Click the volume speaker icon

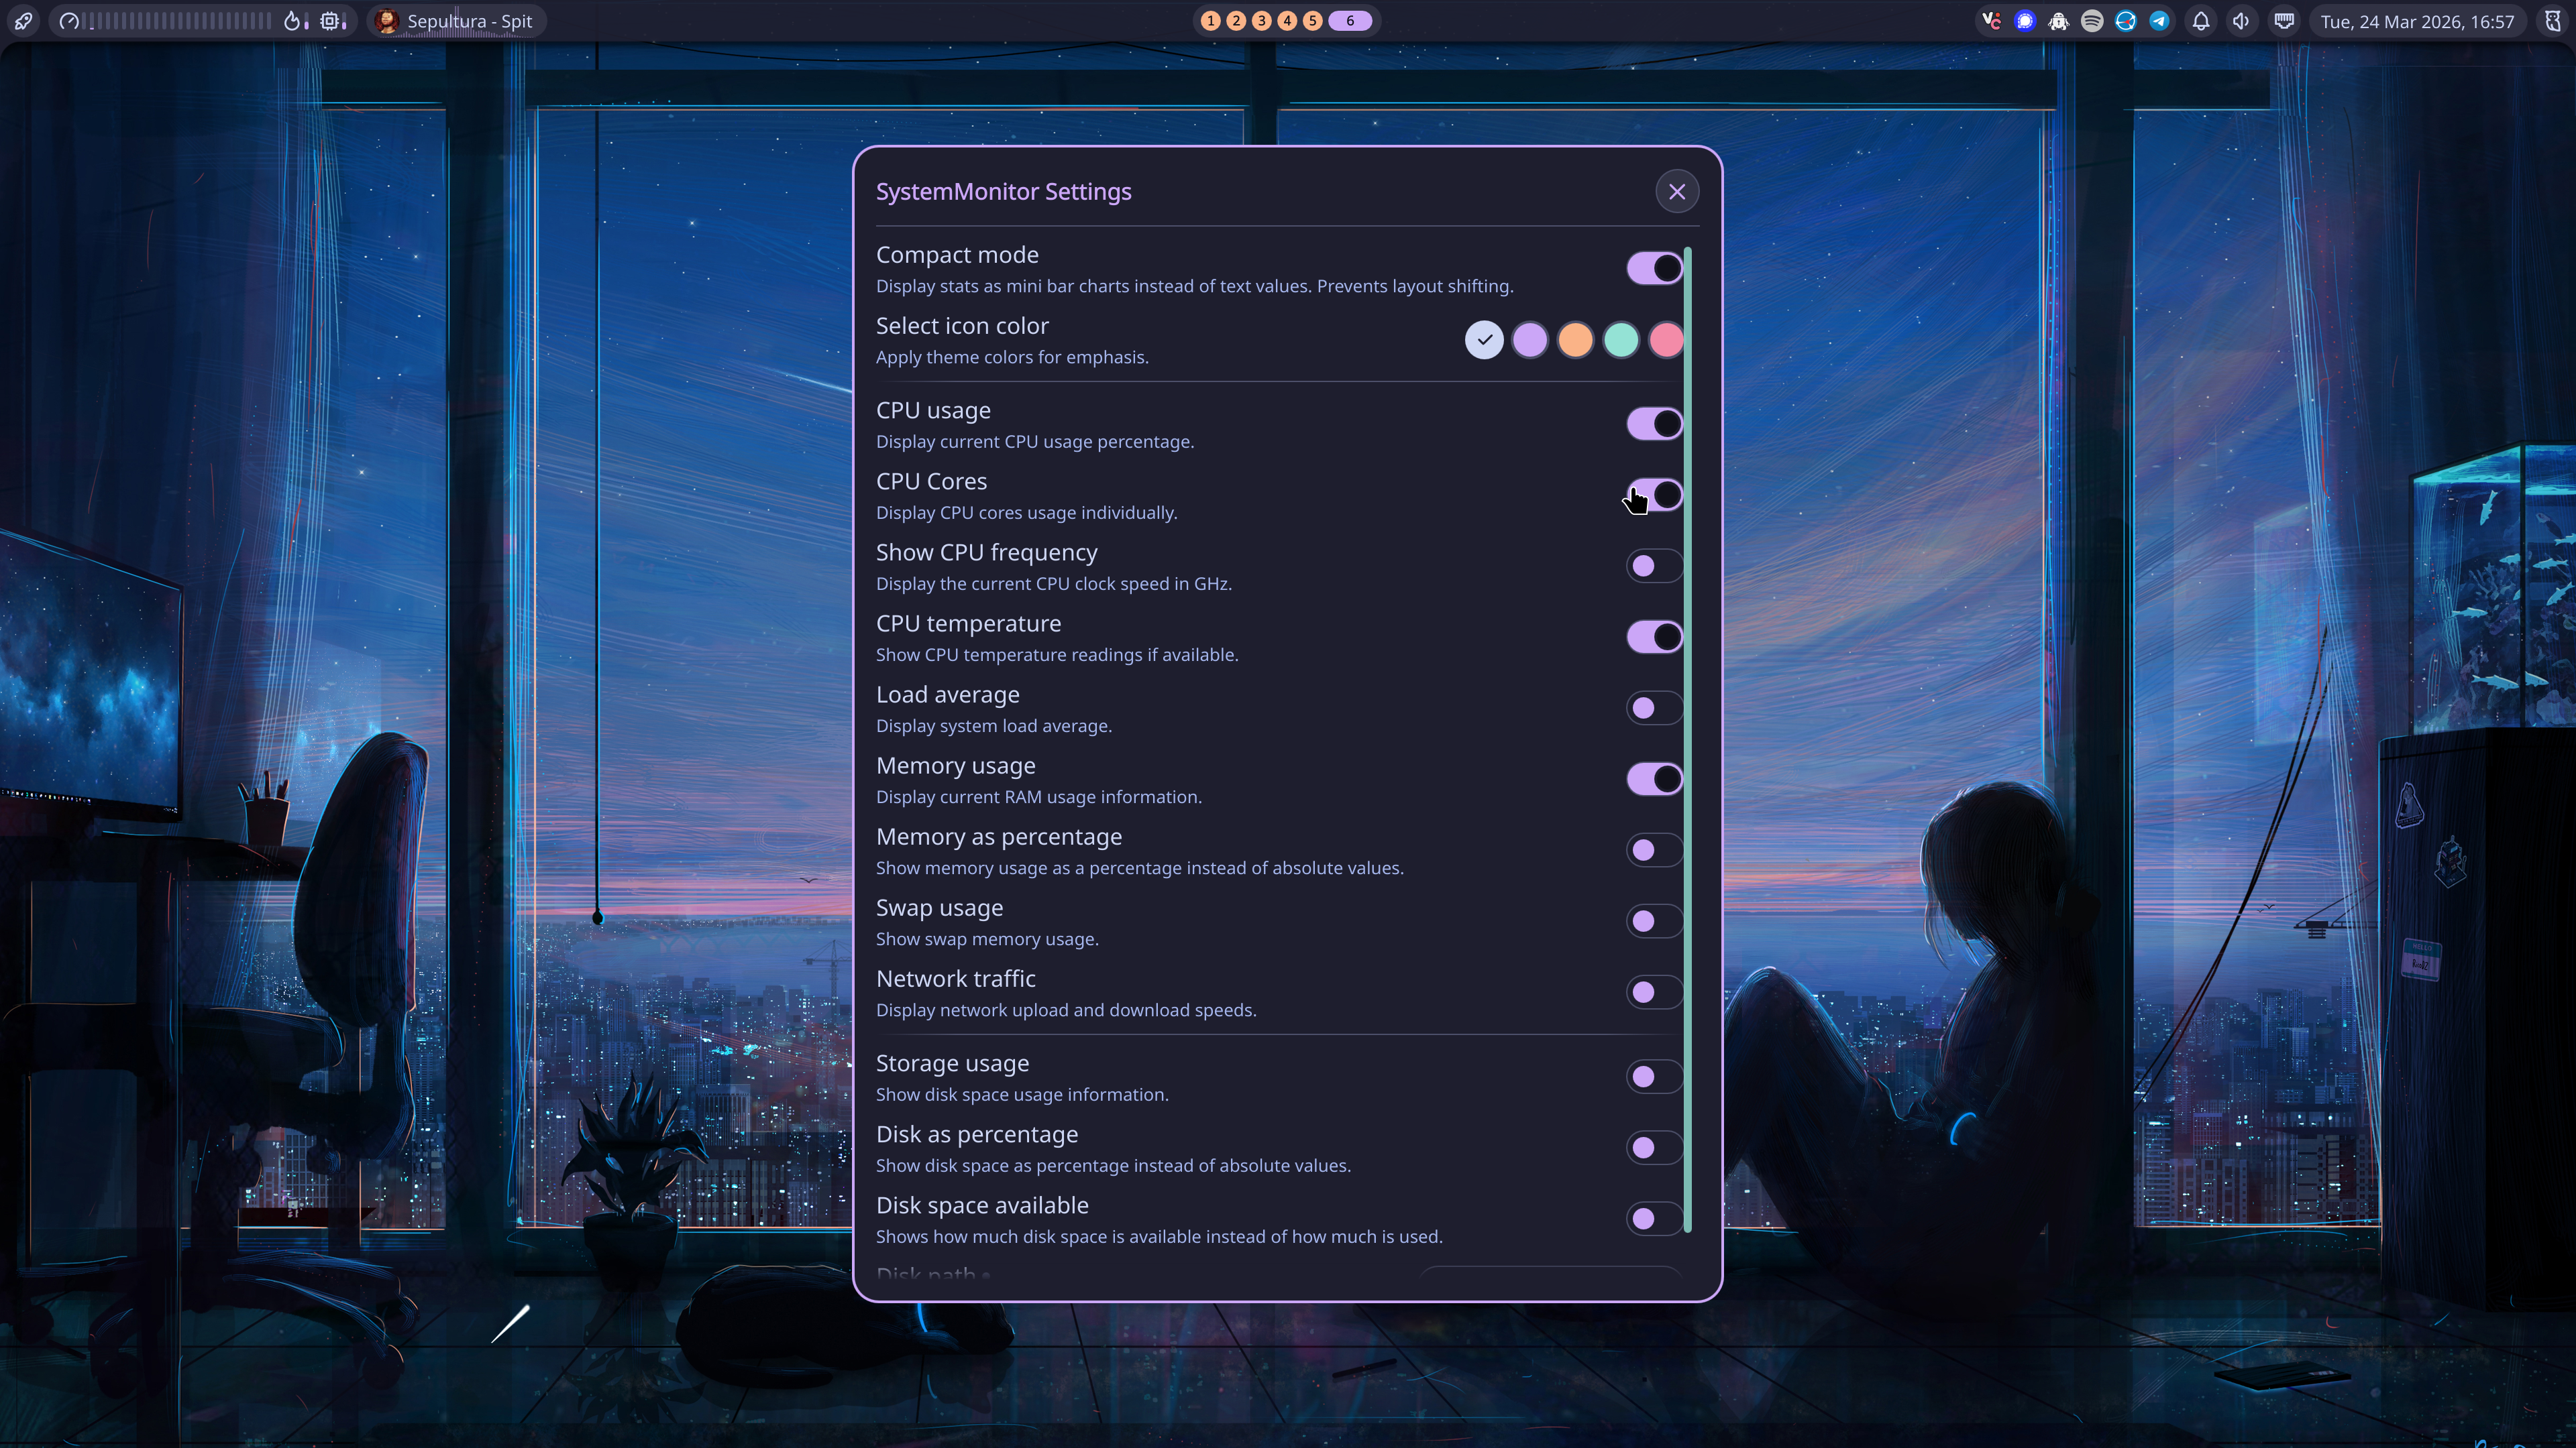[x=2241, y=21]
